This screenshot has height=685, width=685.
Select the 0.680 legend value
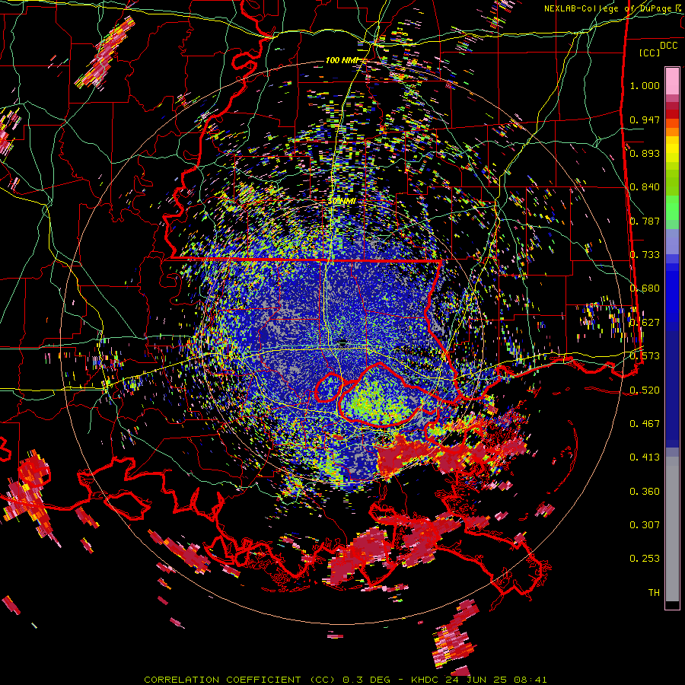pyautogui.click(x=645, y=288)
